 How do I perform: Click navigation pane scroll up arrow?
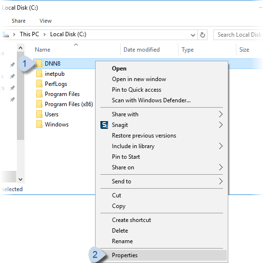coord(21,48)
